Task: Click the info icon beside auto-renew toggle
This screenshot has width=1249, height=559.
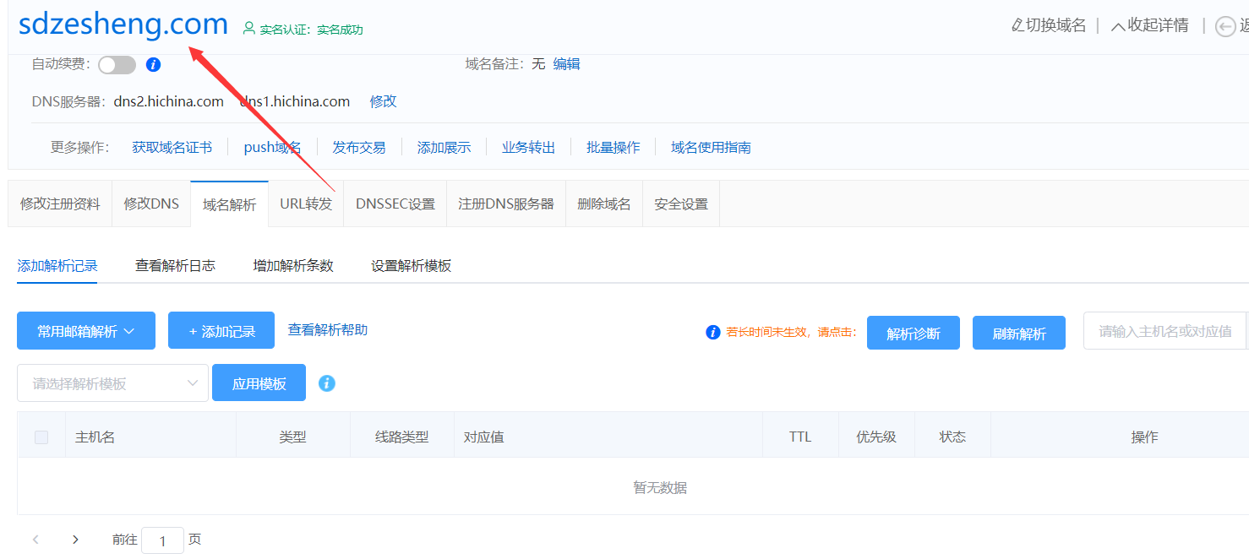Action: (153, 64)
